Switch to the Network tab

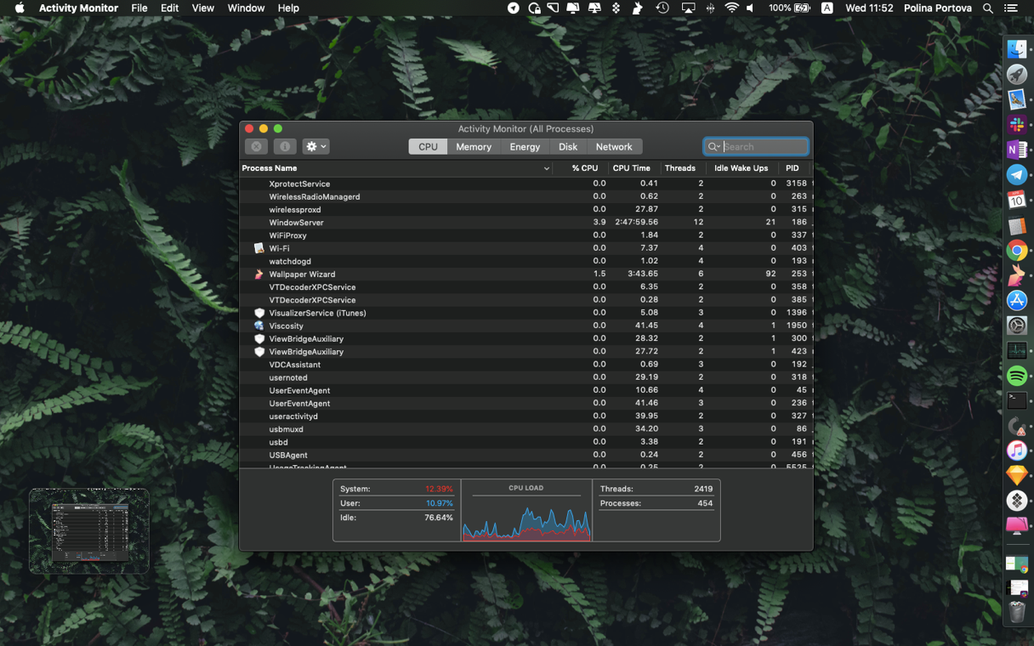coord(614,146)
